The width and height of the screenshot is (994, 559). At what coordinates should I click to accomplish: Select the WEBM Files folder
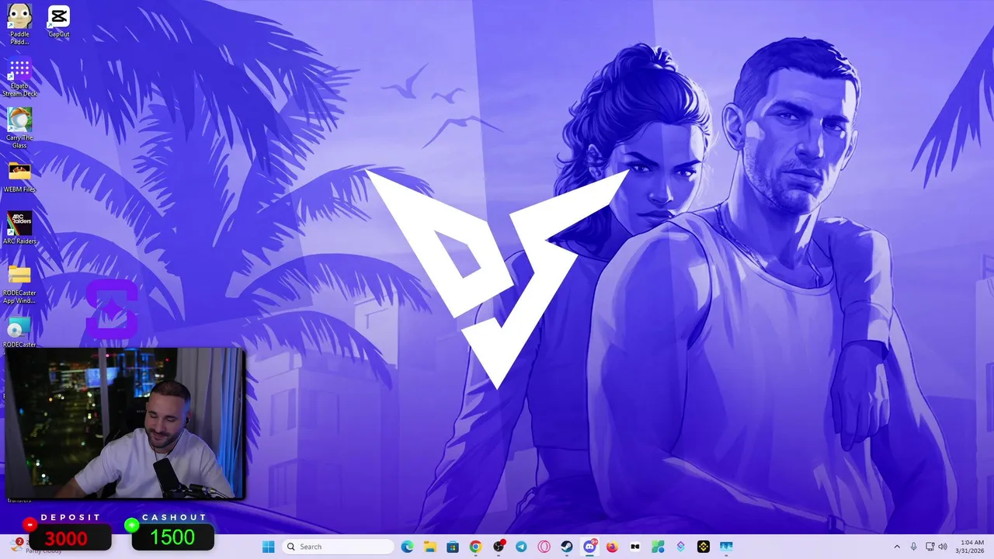tap(19, 177)
